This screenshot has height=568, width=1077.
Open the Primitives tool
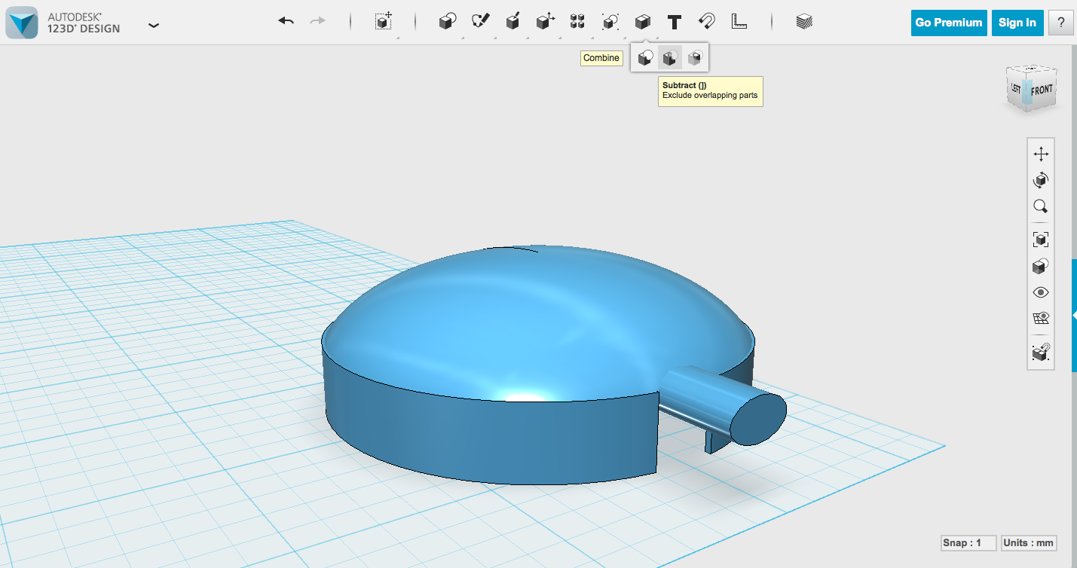(x=447, y=21)
